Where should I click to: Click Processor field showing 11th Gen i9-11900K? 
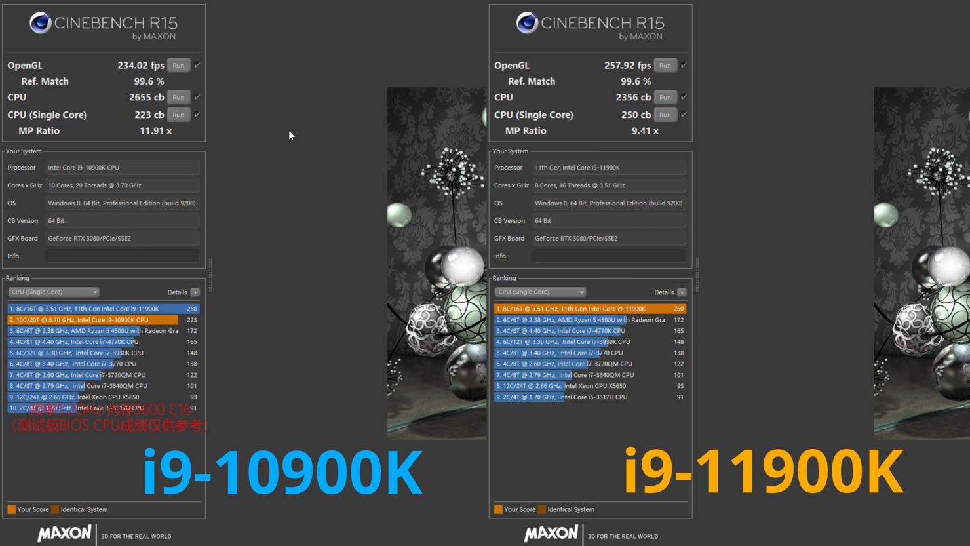click(x=610, y=168)
